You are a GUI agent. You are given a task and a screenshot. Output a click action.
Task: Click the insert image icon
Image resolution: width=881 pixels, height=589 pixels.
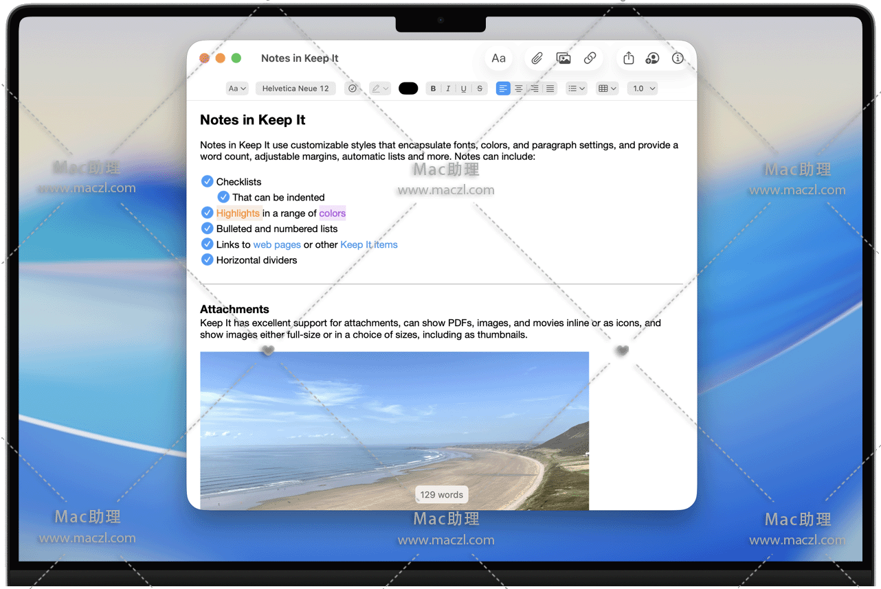pos(564,58)
